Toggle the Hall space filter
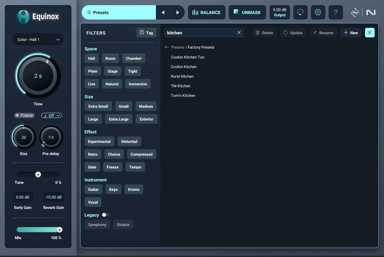This screenshot has height=257, width=384. click(x=92, y=59)
